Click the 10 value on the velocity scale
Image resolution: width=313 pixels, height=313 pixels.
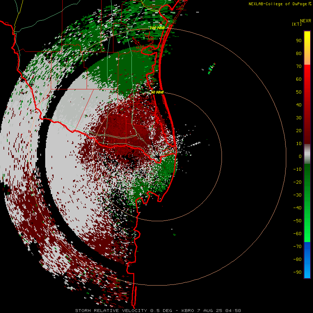(x=299, y=144)
